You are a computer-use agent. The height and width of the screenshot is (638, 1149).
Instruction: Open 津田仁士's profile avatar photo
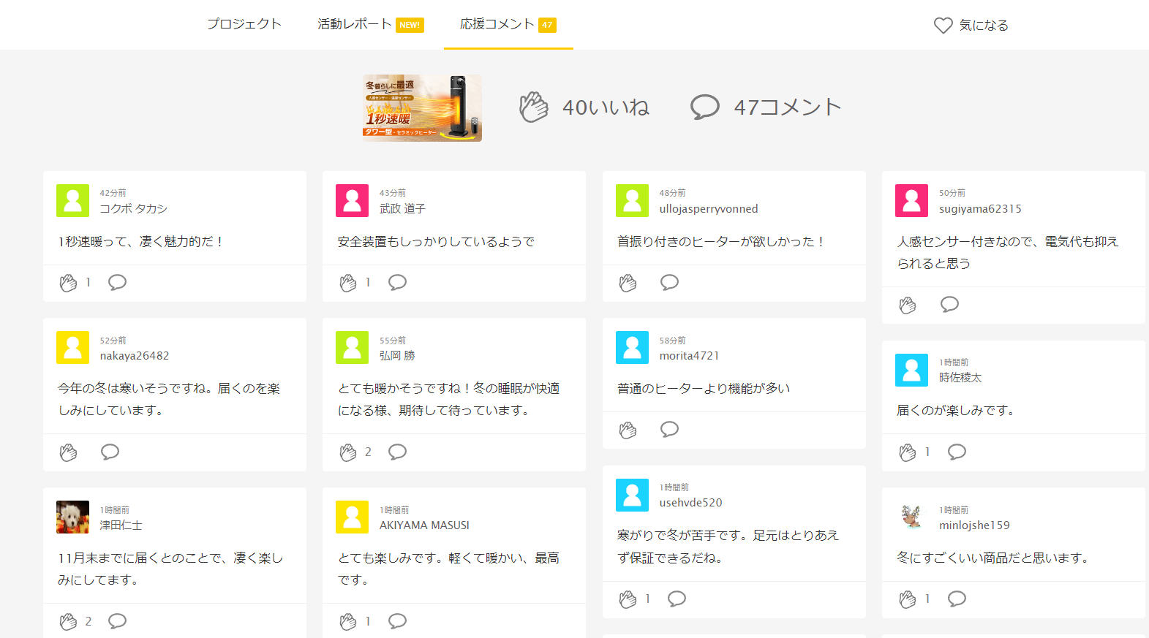pos(72,517)
